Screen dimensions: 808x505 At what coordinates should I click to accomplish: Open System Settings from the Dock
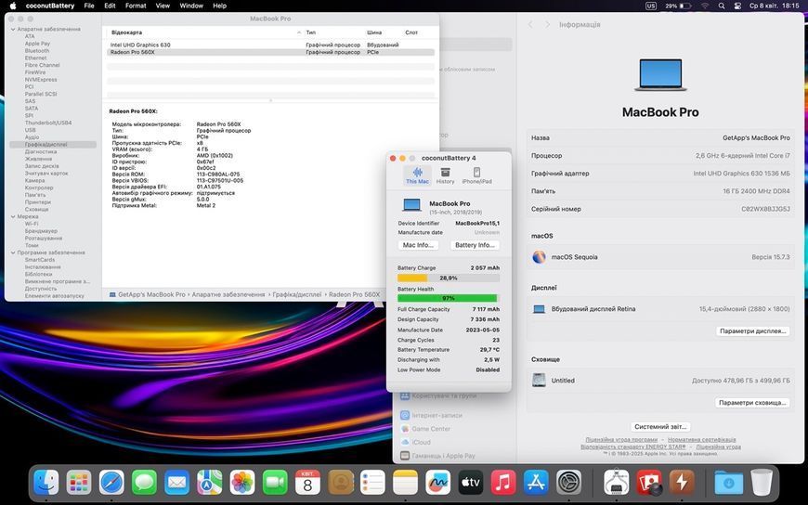pyautogui.click(x=569, y=483)
